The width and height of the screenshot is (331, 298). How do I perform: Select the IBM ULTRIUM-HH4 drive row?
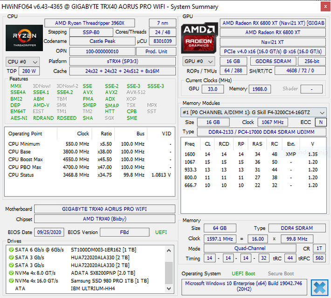[86, 289]
